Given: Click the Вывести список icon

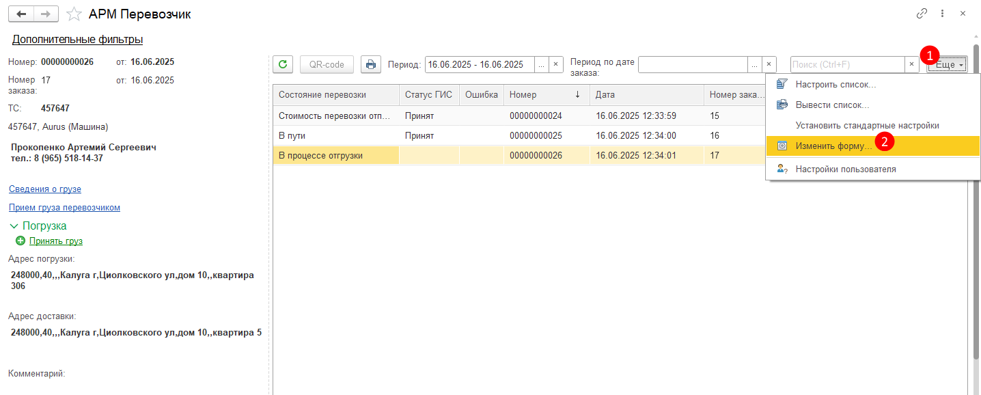Looking at the screenshot, I should coord(782,105).
